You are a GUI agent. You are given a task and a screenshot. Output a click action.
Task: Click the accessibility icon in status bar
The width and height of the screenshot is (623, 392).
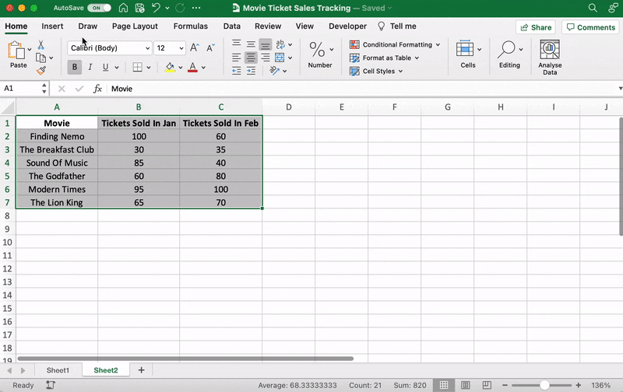coord(51,385)
